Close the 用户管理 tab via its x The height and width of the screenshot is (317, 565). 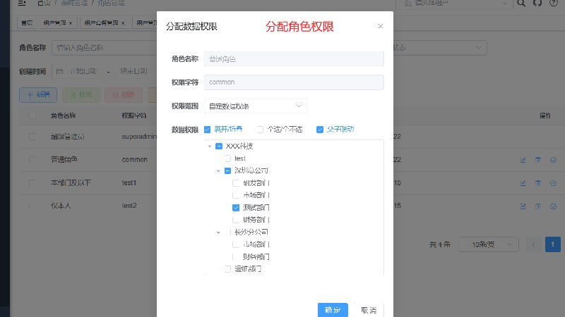tap(71, 23)
